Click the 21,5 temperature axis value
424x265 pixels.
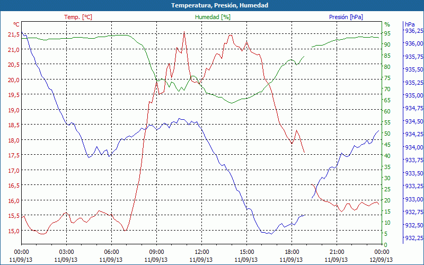[14, 34]
